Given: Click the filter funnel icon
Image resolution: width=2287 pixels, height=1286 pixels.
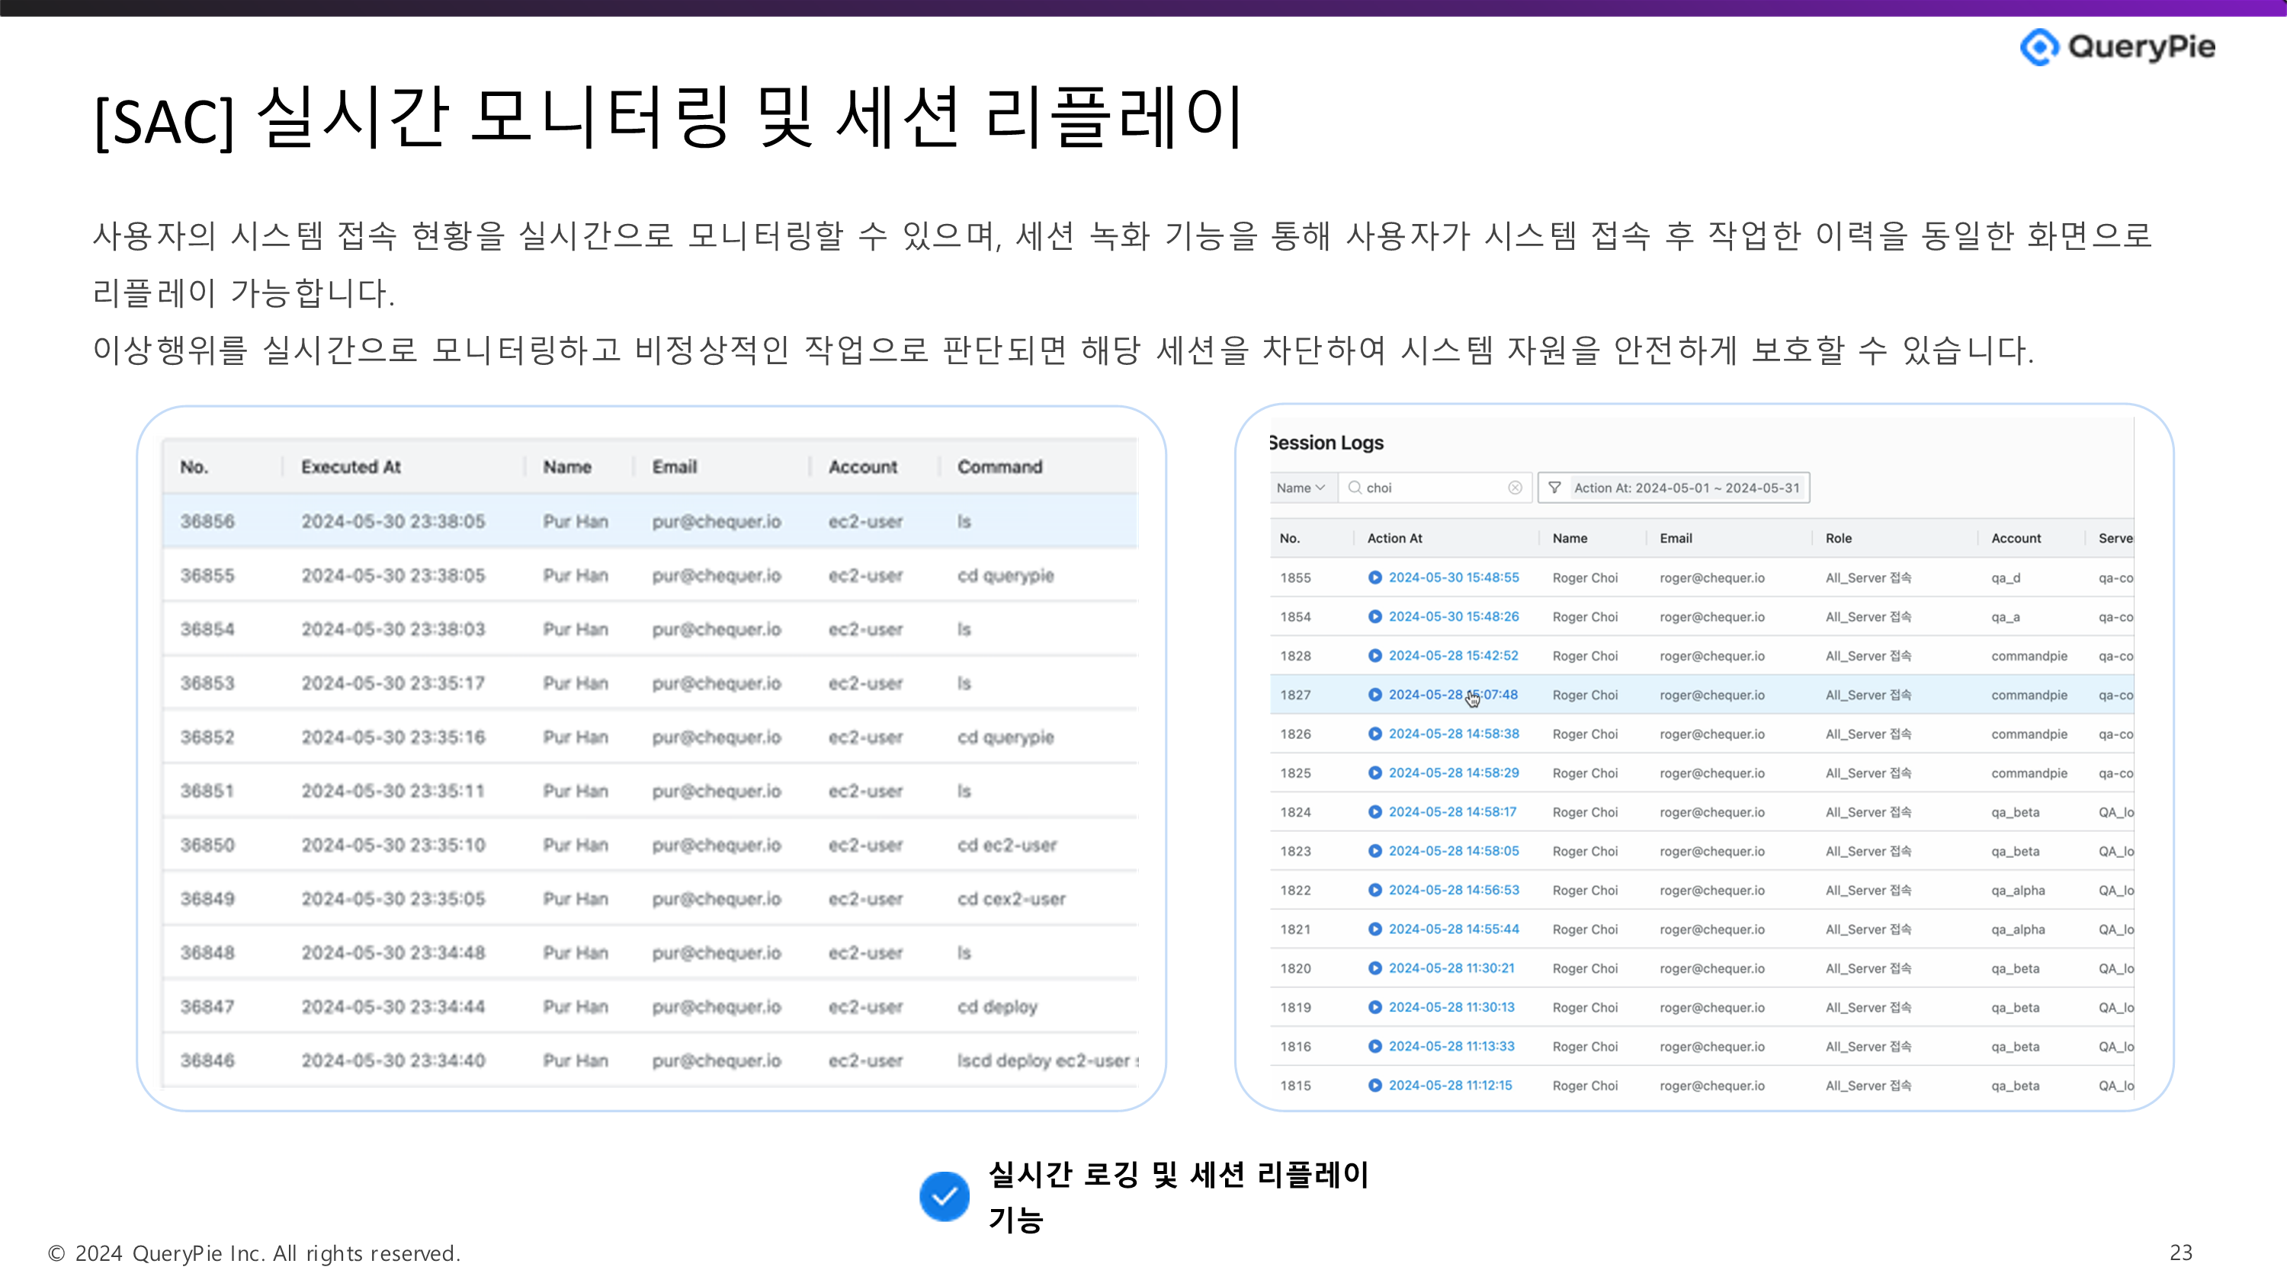Looking at the screenshot, I should (x=1554, y=488).
